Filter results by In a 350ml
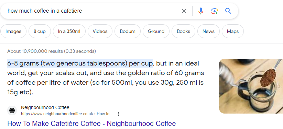Screen dimensions: 283x129 coord(69,31)
